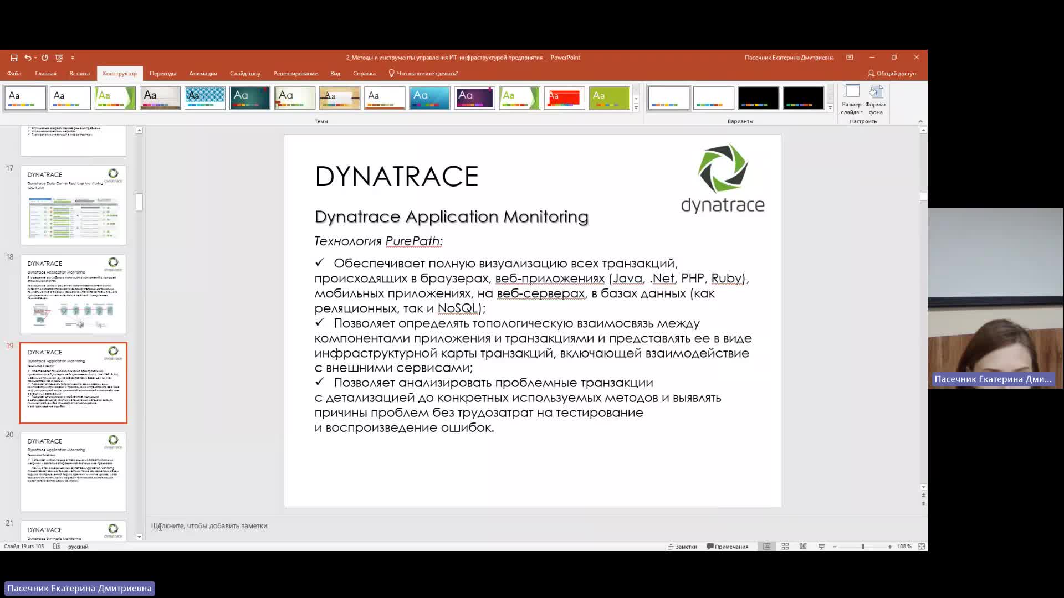Apply the red banner theme

tap(564, 98)
